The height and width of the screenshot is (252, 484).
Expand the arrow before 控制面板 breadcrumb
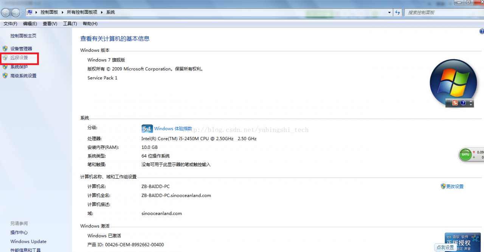coord(36,12)
